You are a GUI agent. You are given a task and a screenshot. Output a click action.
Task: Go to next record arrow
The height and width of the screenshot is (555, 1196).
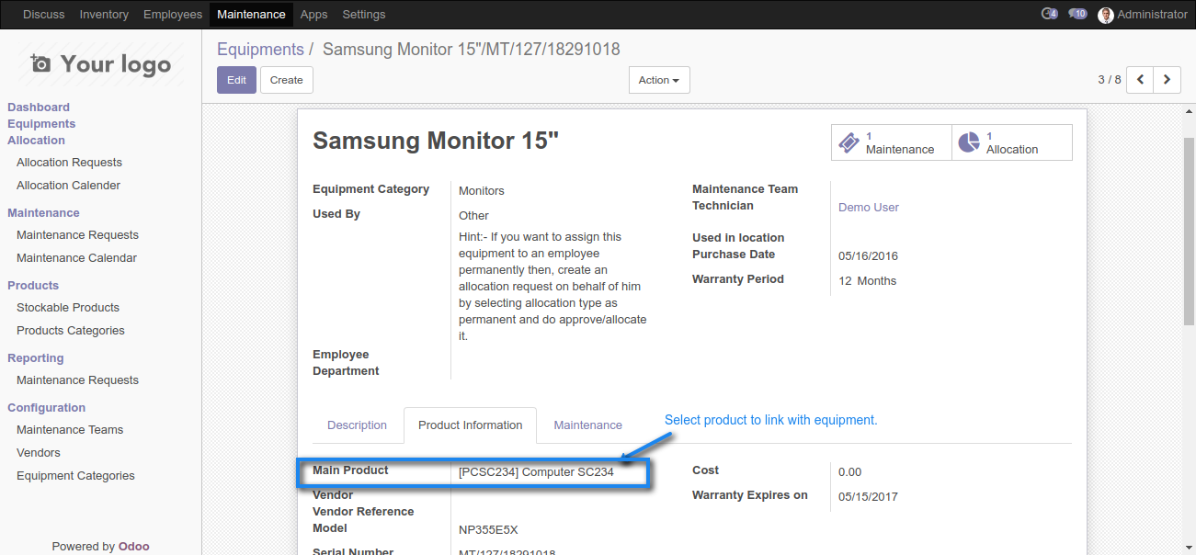click(1167, 80)
